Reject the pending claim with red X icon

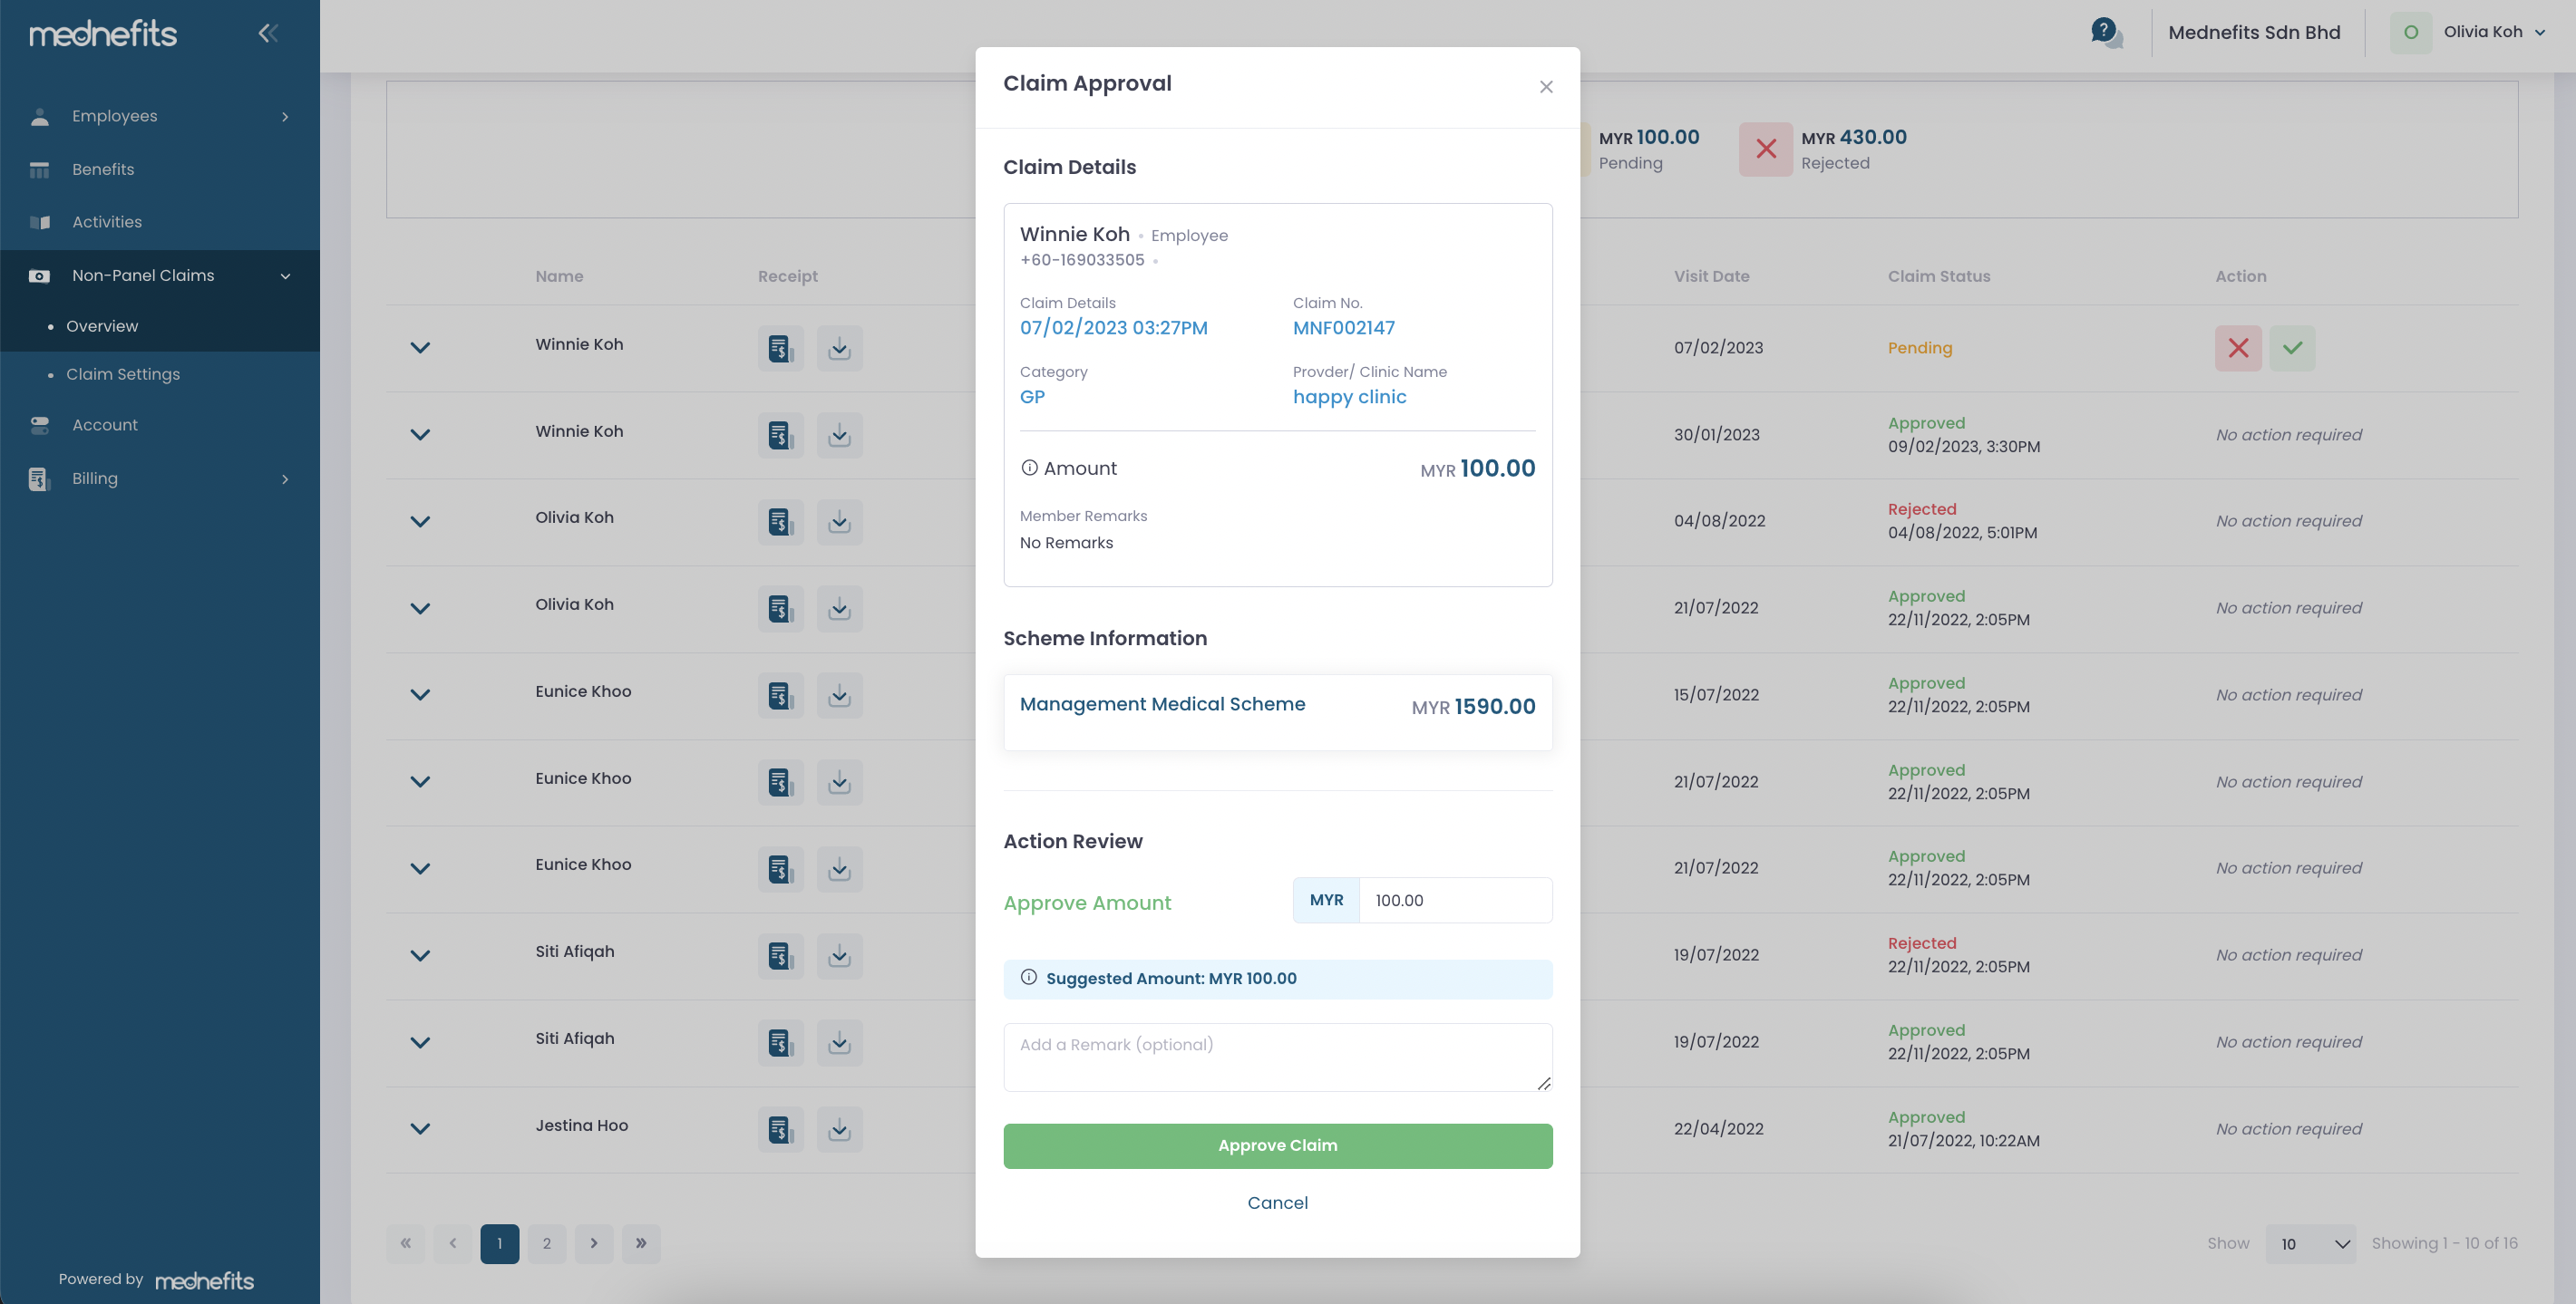(2238, 348)
